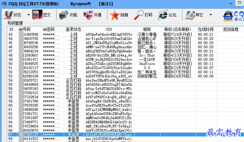244x142 pixels.
Task: Select row ID 44 number 04603750
Action: point(31,39)
